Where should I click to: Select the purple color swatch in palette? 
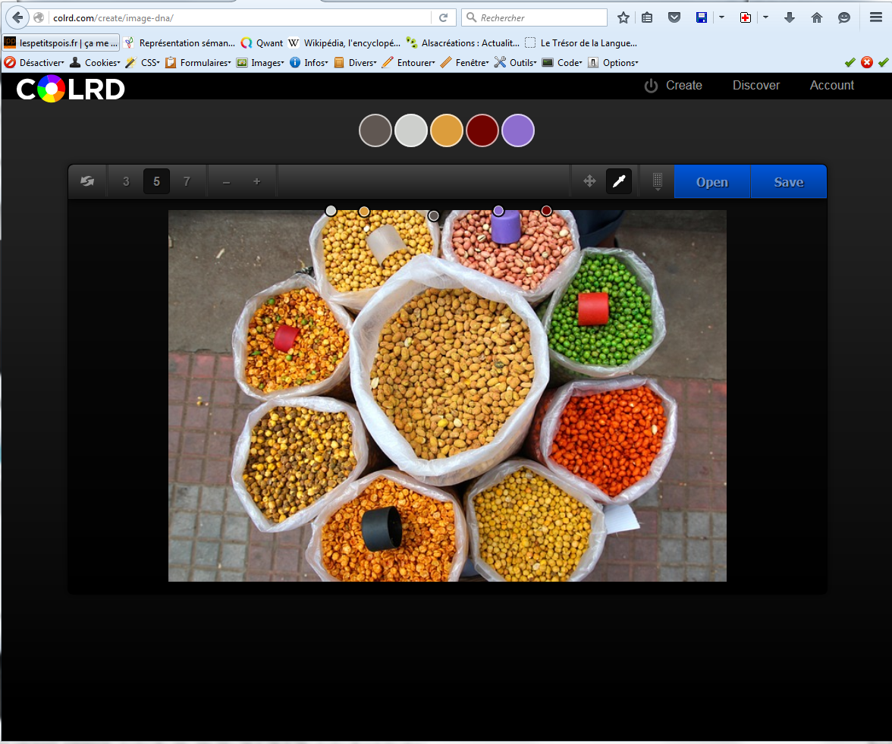coord(518,130)
